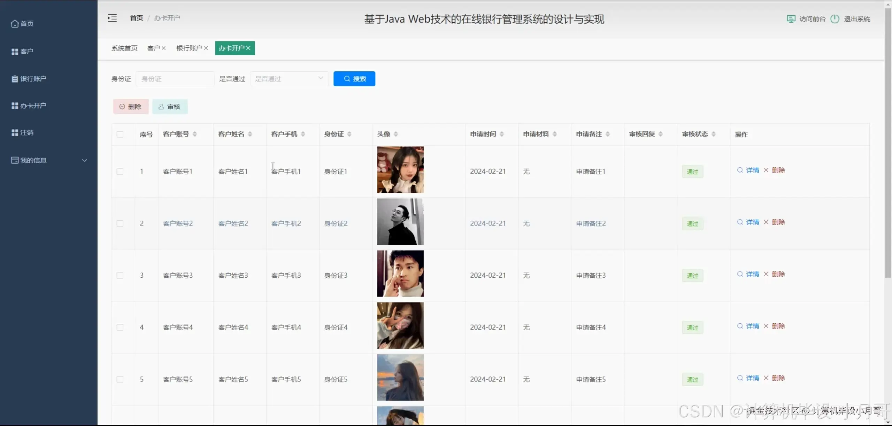Click the 注销 sidebar icon
This screenshot has height=426, width=892.
(x=15, y=133)
